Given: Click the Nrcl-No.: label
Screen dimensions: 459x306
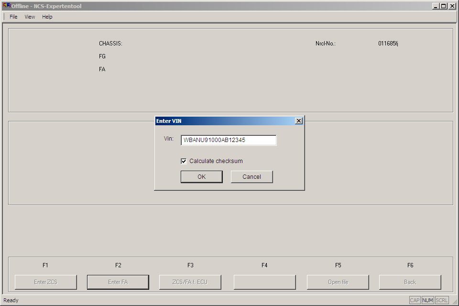Looking at the screenshot, I should 326,44.
